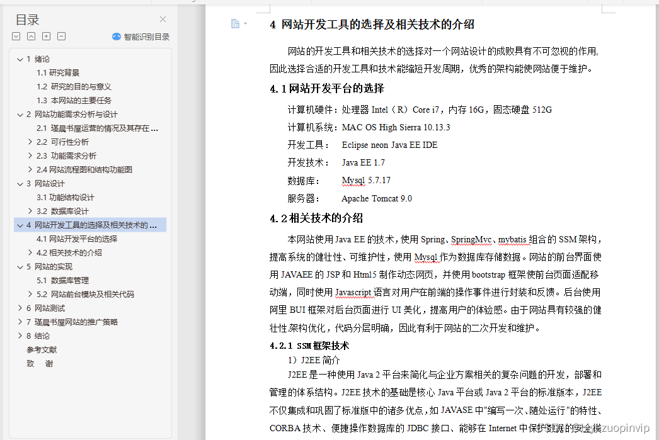Open the document icon beside heading 4

pos(236,24)
